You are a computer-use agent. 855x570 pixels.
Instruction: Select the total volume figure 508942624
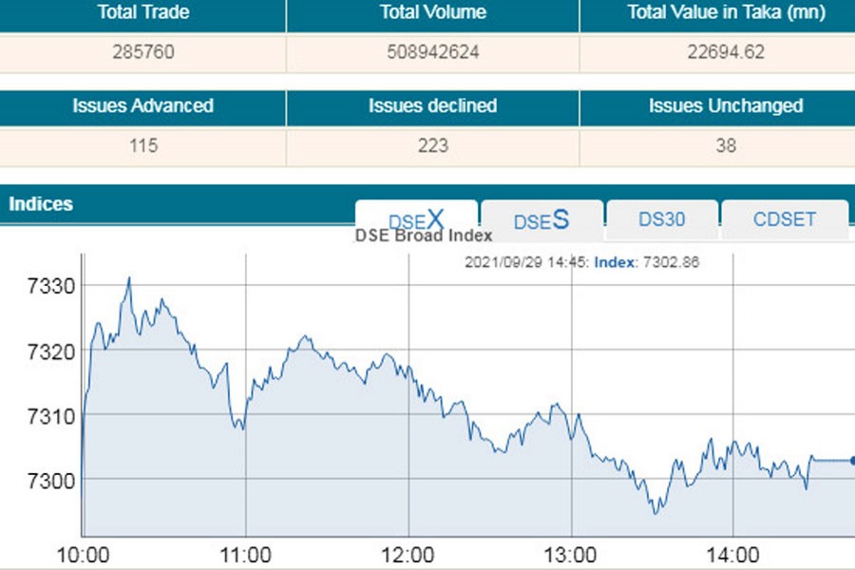(432, 52)
